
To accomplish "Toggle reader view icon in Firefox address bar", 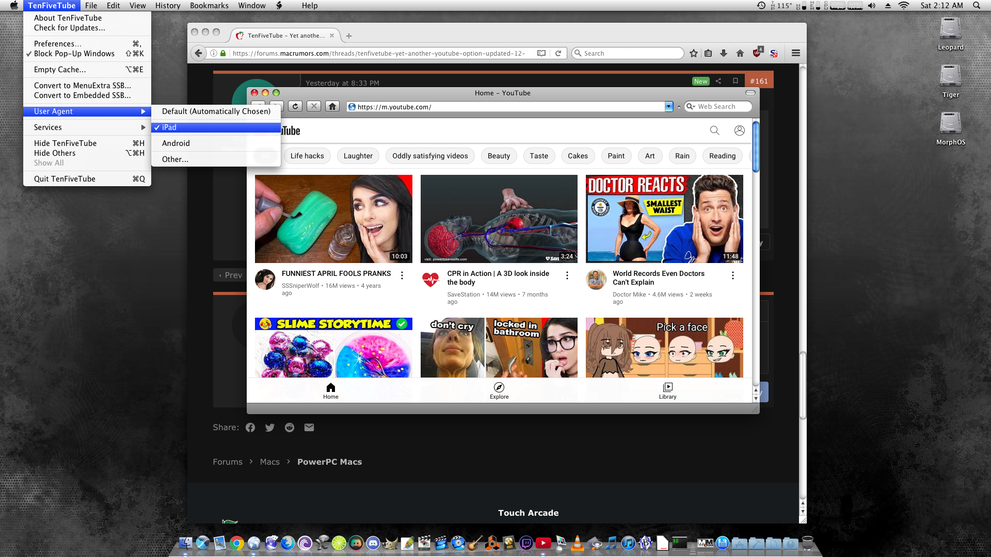I will pos(541,53).
